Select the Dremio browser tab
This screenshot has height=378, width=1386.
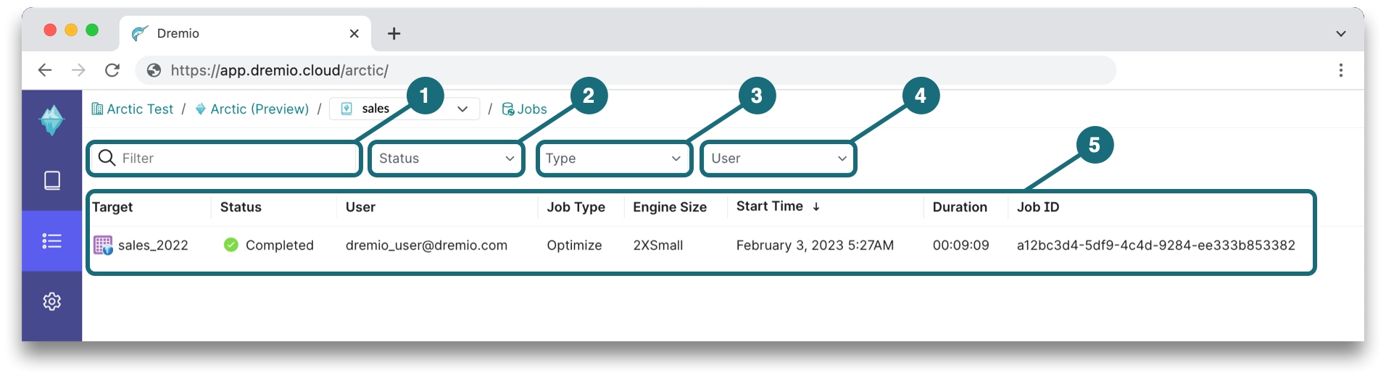pyautogui.click(x=245, y=33)
